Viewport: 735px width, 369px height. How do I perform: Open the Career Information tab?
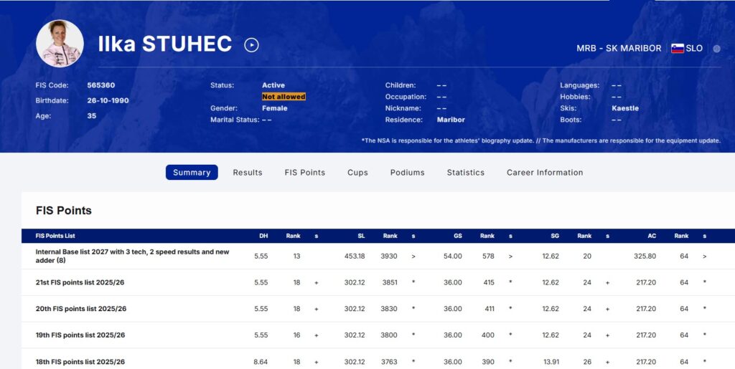tap(544, 173)
